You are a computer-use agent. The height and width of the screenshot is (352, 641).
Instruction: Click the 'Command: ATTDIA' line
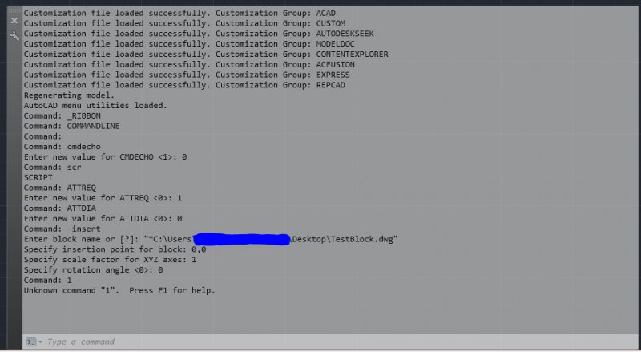(59, 208)
